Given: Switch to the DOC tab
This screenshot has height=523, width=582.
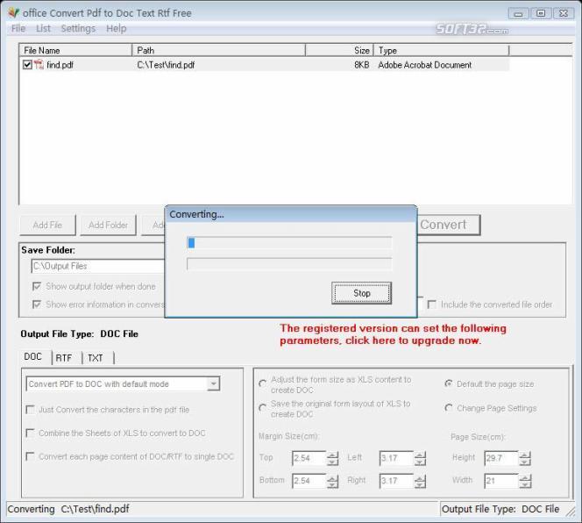Looking at the screenshot, I should pos(33,356).
